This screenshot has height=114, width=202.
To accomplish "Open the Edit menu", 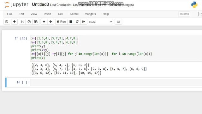I will [x=21, y=14].
